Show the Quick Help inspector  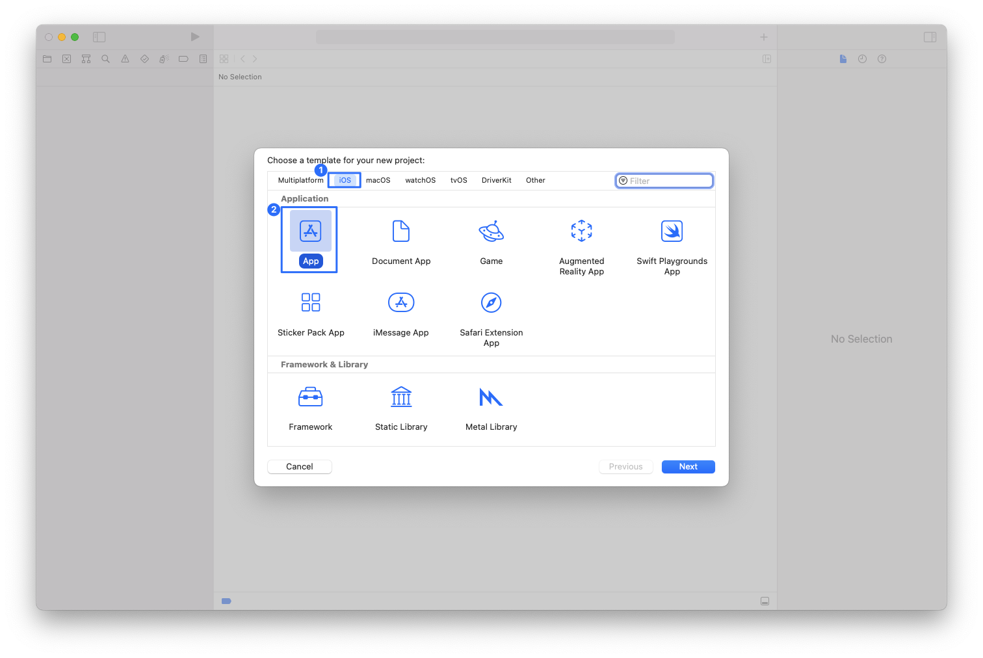point(882,59)
